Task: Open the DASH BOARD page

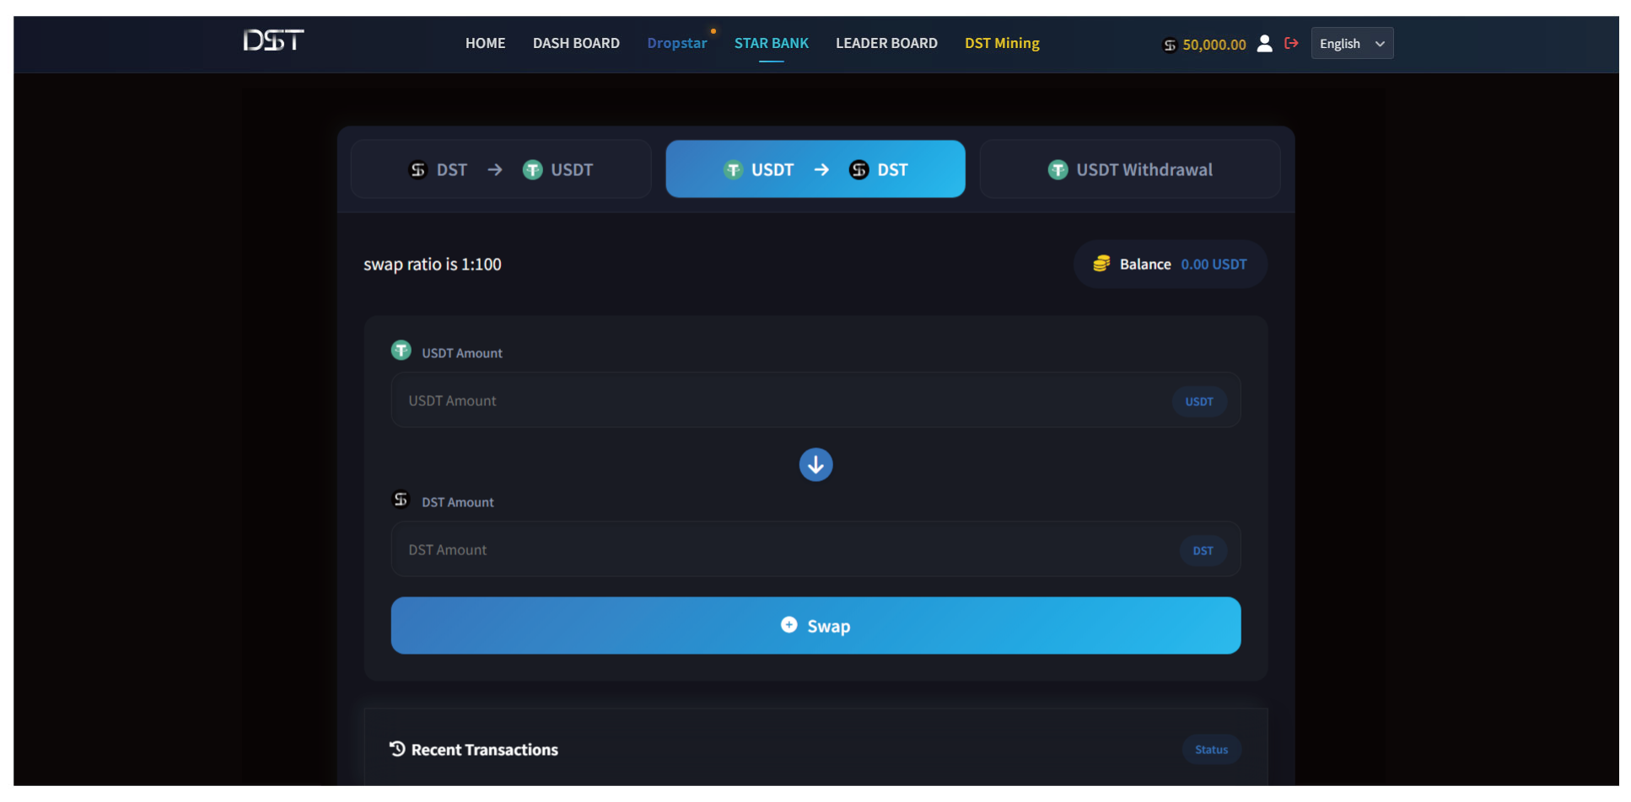Action: (x=576, y=43)
